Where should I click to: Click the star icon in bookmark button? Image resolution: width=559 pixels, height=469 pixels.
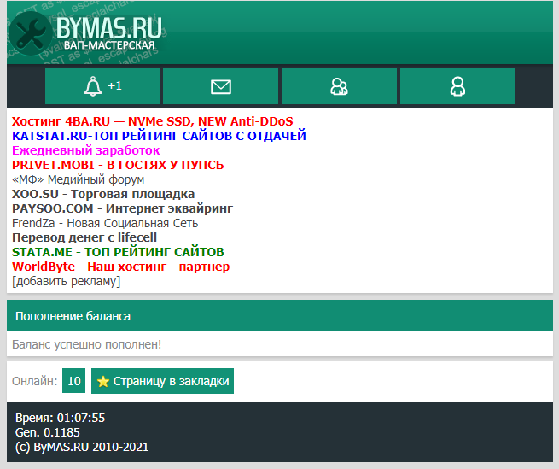coord(103,382)
